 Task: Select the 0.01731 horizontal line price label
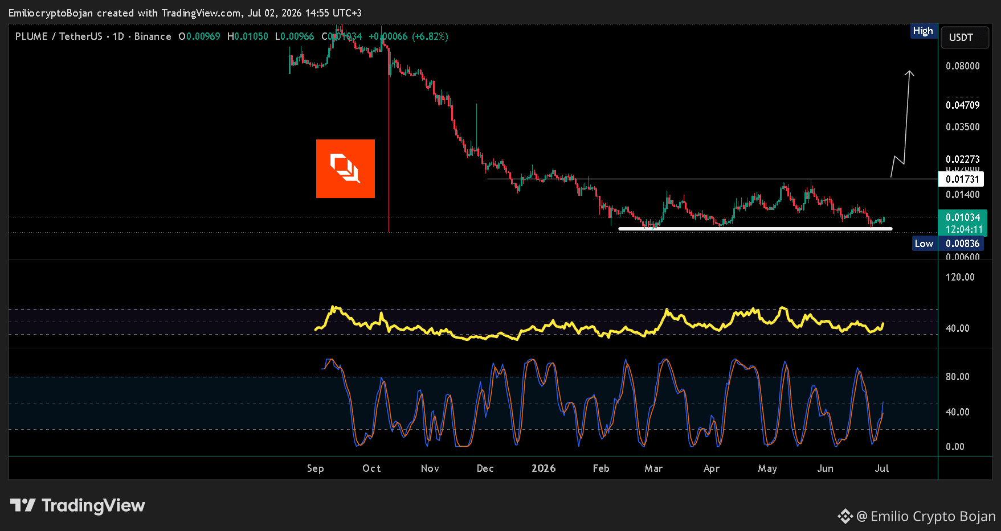click(961, 179)
